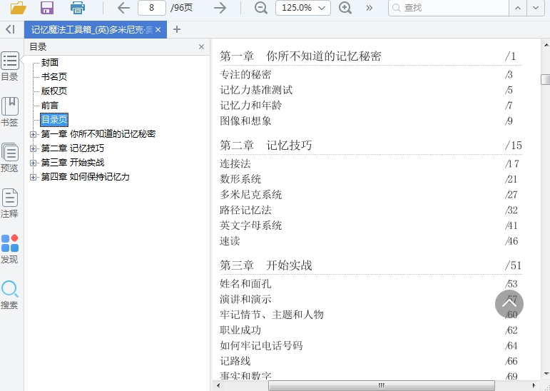Click the vertical scrollbar down arrow

(x=546, y=374)
